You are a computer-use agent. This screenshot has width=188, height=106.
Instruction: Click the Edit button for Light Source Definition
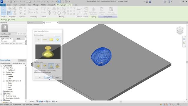click(x=19, y=39)
